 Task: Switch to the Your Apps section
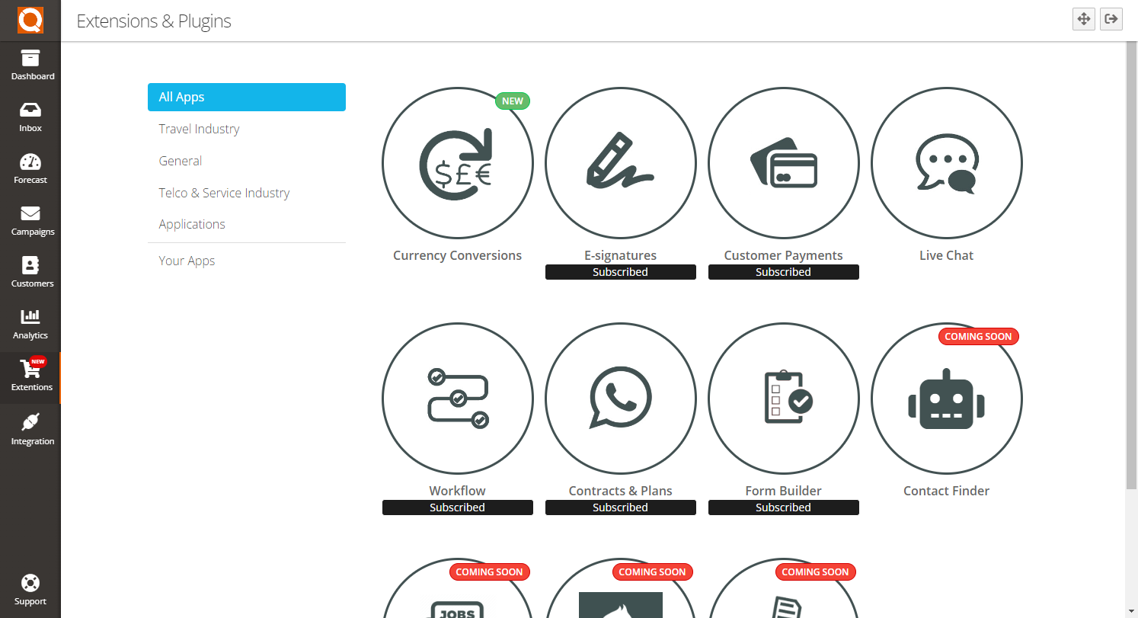[187, 261]
